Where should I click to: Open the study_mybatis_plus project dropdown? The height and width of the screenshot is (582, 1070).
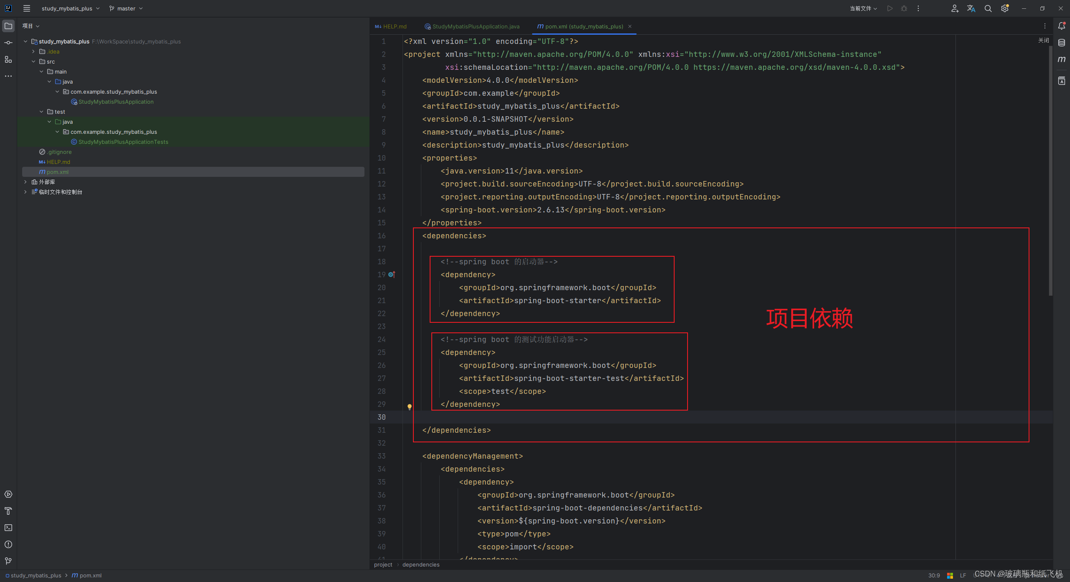pyautogui.click(x=71, y=8)
